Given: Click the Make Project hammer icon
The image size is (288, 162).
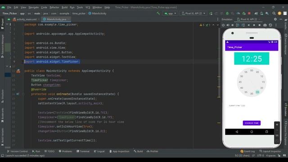Looking at the screenshot, I should (x=158, y=13).
